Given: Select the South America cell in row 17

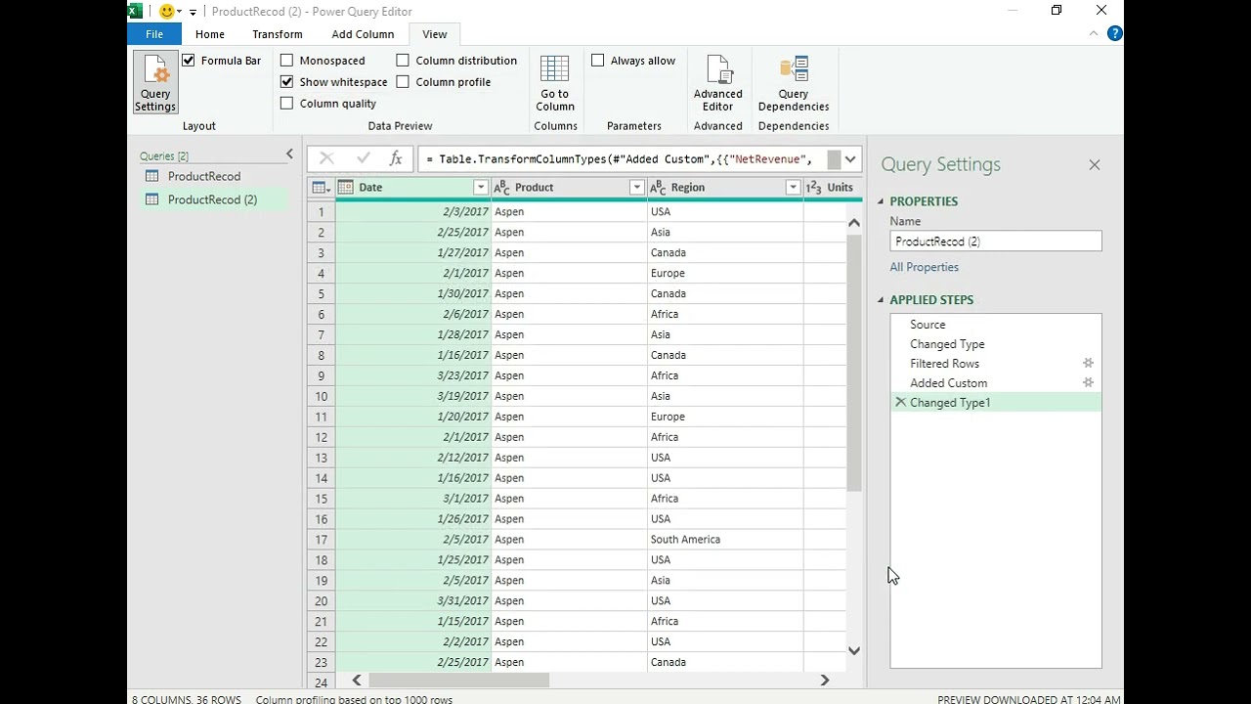Looking at the screenshot, I should point(725,540).
